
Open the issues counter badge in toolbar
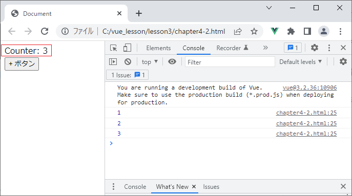coord(293,48)
